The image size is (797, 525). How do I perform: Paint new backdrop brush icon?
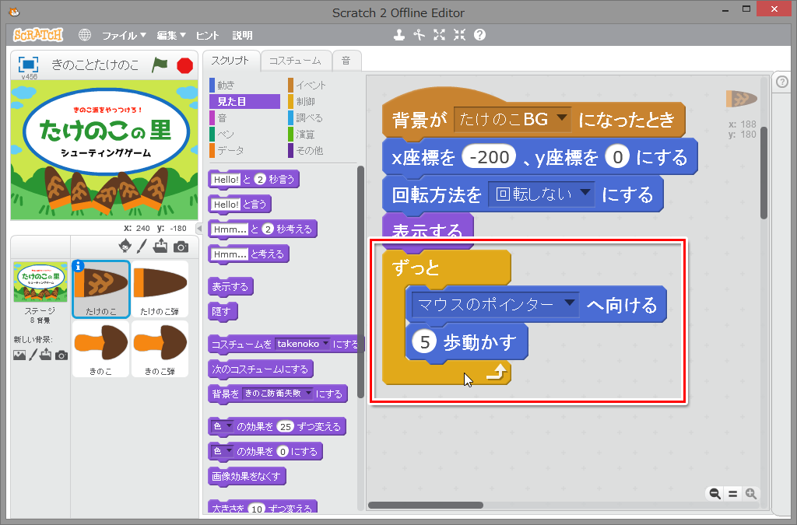(33, 355)
